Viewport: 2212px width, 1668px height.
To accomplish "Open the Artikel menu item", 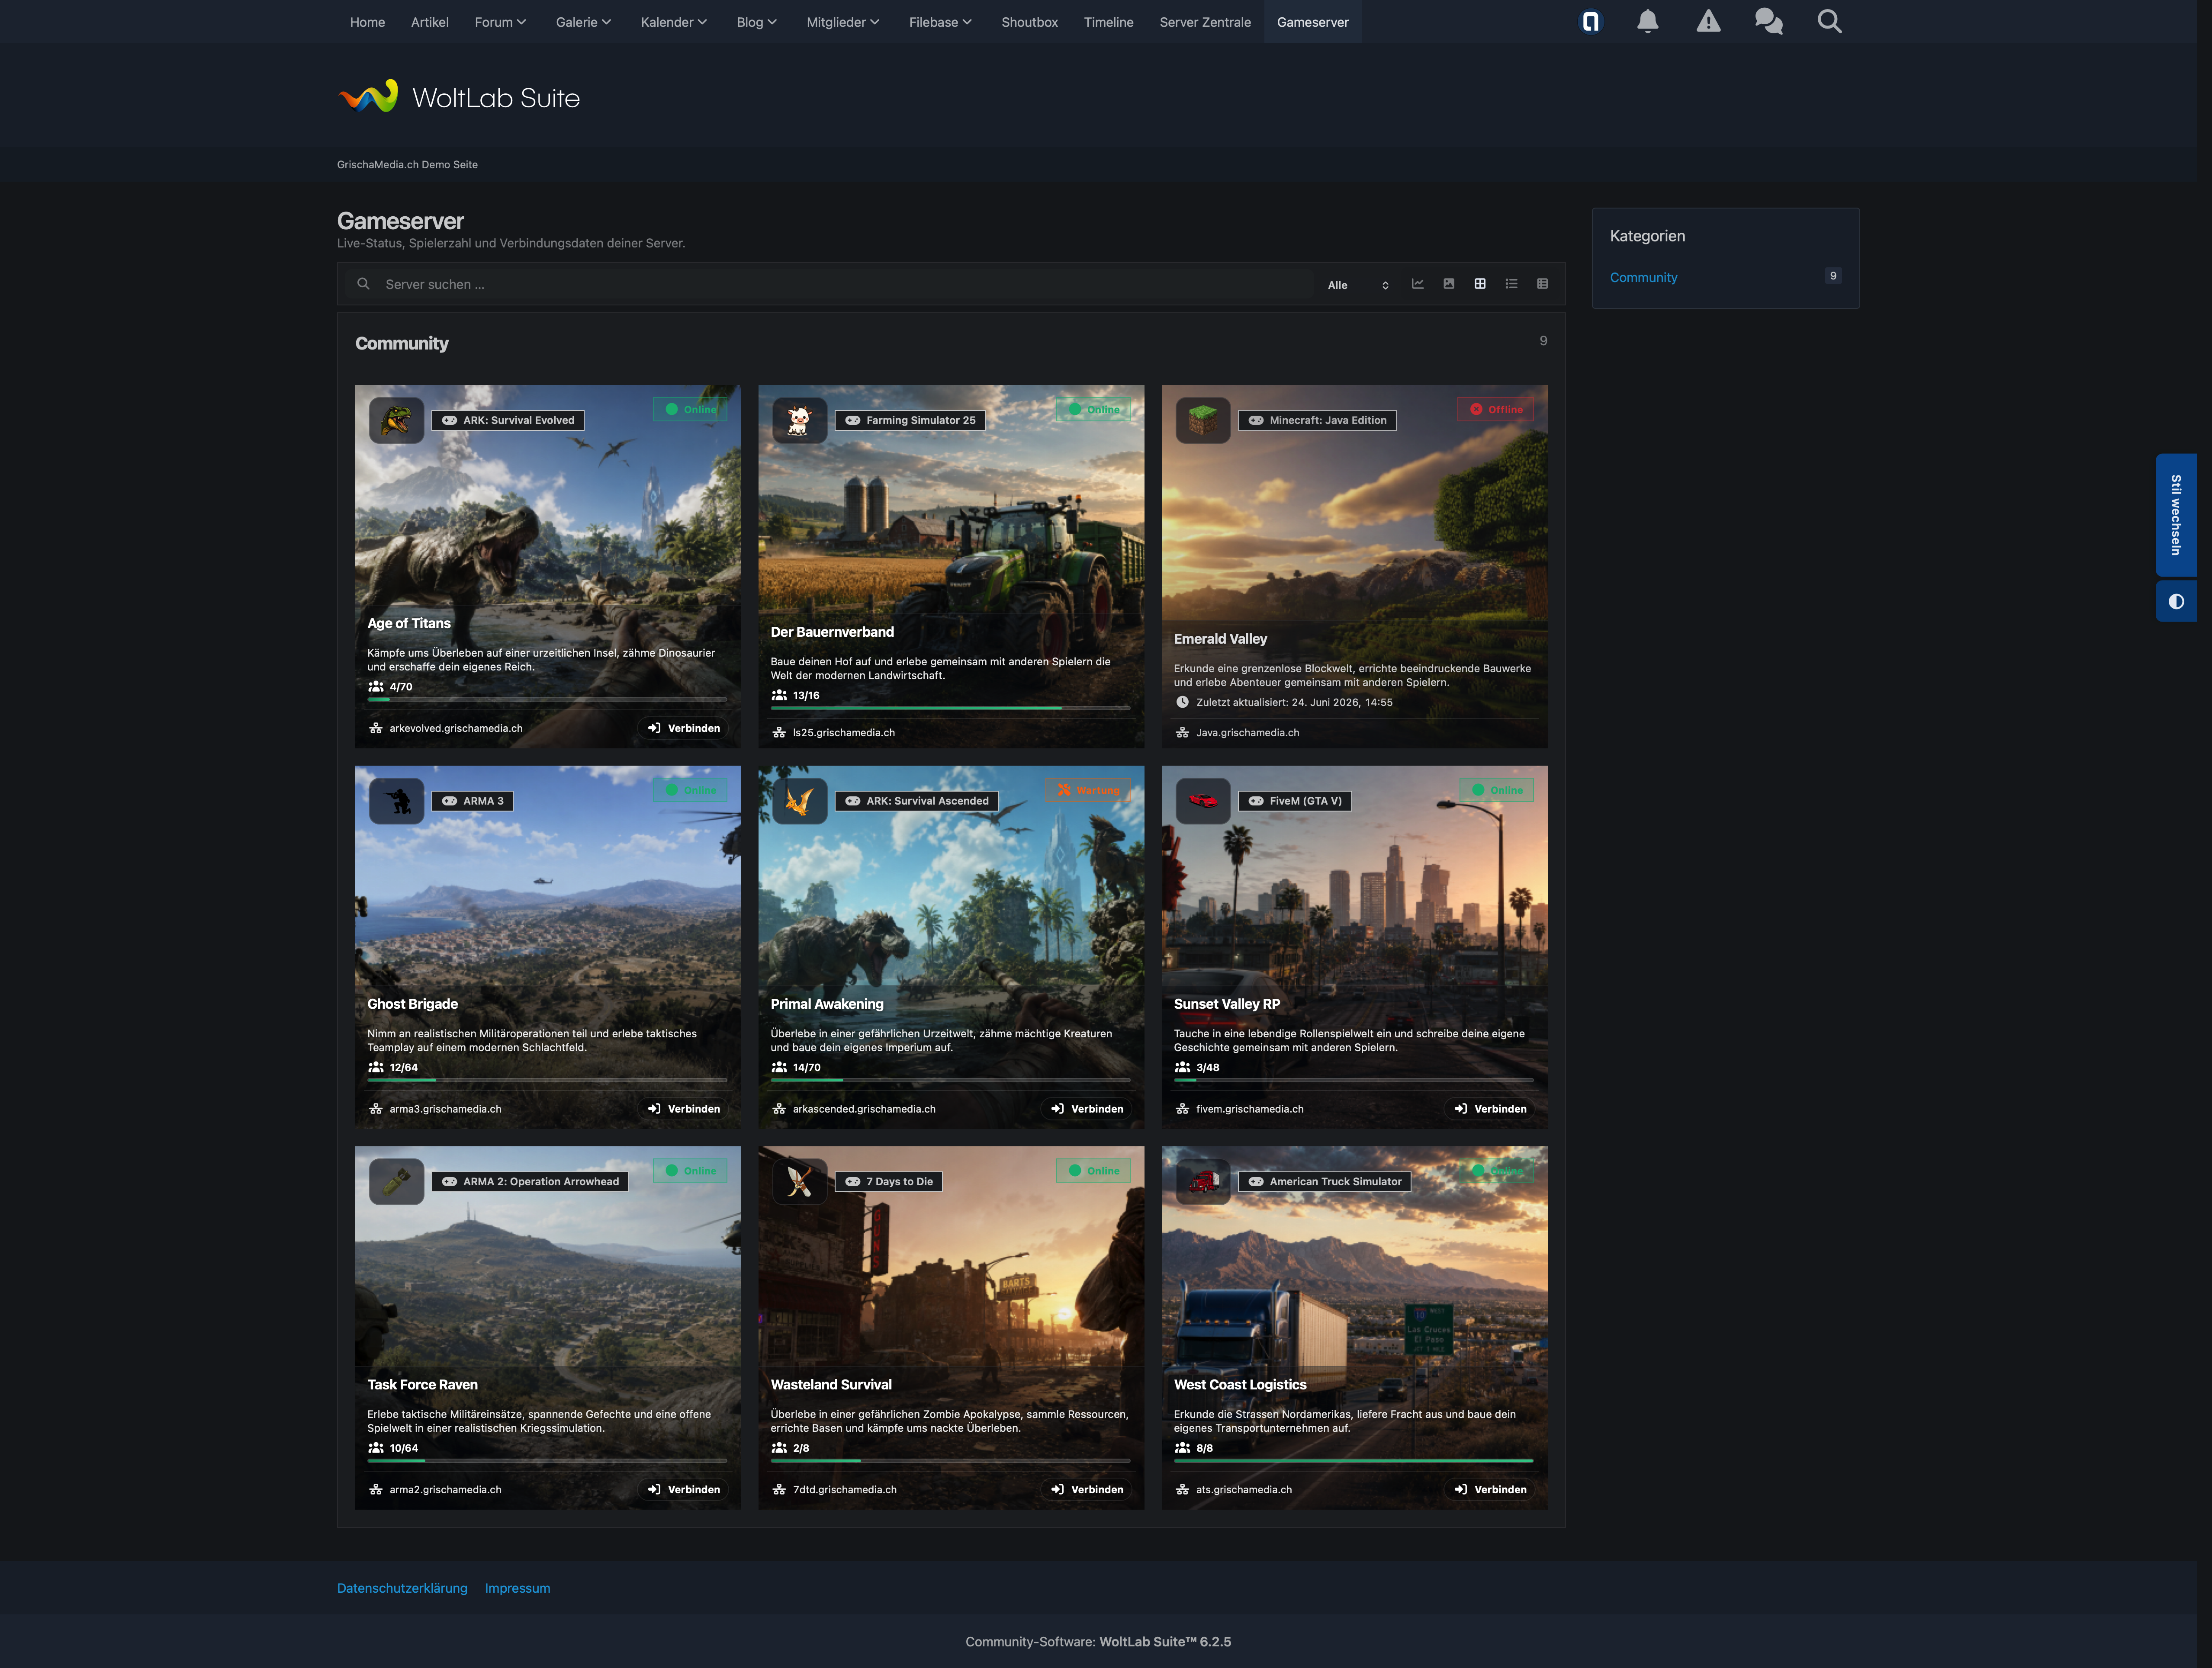I will [430, 22].
